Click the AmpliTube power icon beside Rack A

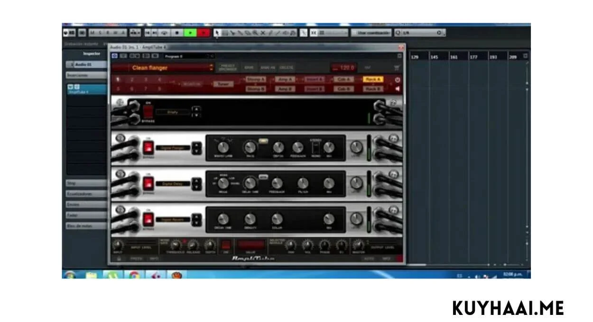click(x=398, y=80)
